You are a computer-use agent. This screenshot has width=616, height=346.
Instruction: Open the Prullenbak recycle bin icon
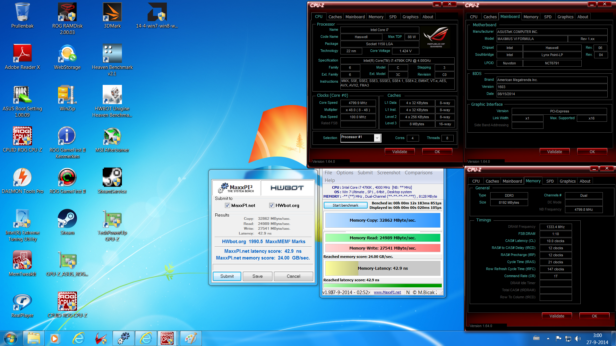(22, 15)
